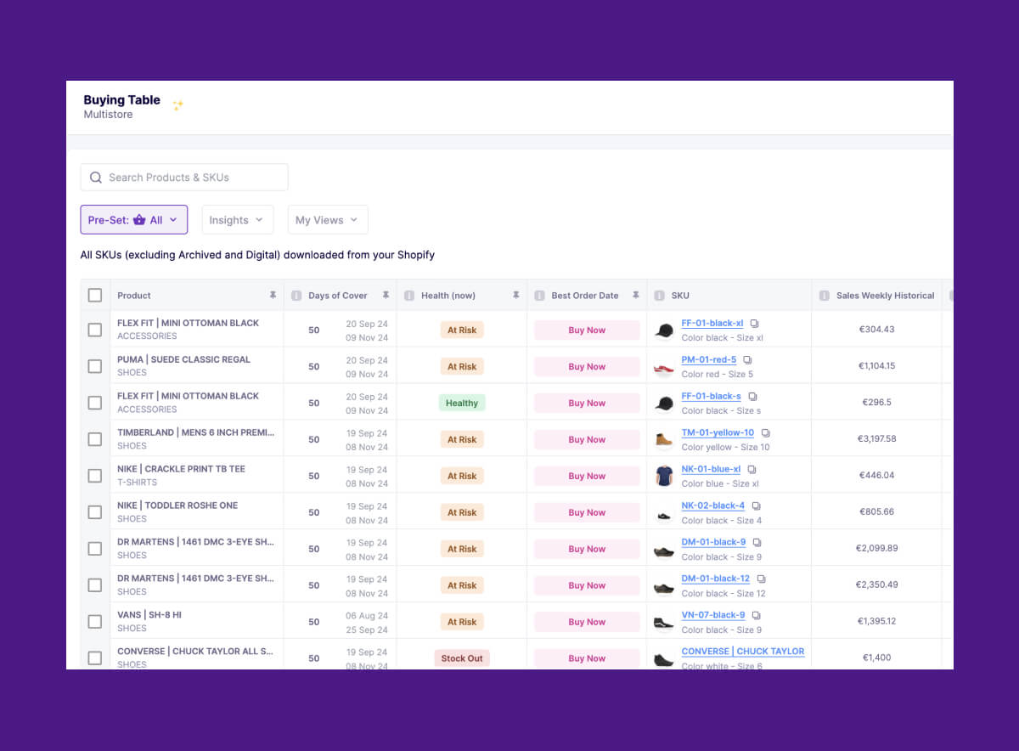The image size is (1019, 751).
Task: Open the CONVERSE | CHUCK TAYLOR SKU link
Action: point(743,652)
